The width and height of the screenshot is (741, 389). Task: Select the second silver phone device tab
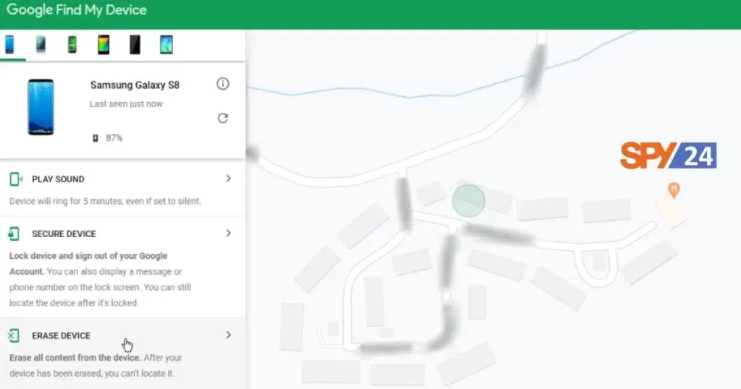(x=41, y=45)
